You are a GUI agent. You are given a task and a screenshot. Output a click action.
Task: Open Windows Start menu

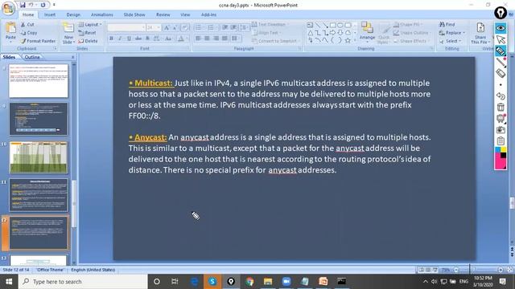(9, 282)
